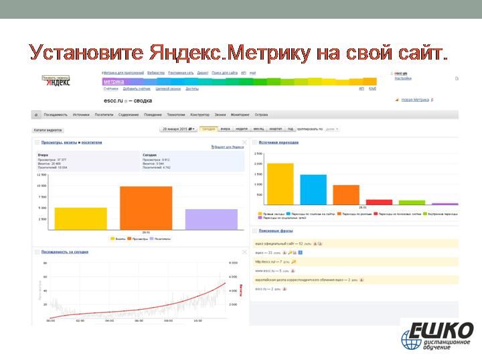The width and height of the screenshot is (482, 362).
Task: Close the Посещаемость за сегодня widget
Action: (244, 252)
